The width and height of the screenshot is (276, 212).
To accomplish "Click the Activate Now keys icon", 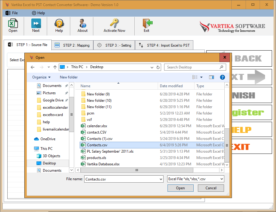I will point(114,24).
